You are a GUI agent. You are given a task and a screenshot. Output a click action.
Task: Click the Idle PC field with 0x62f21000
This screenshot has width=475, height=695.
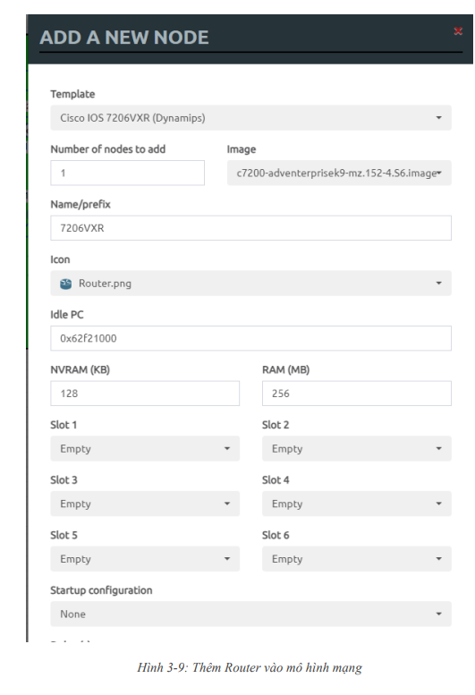point(250,338)
